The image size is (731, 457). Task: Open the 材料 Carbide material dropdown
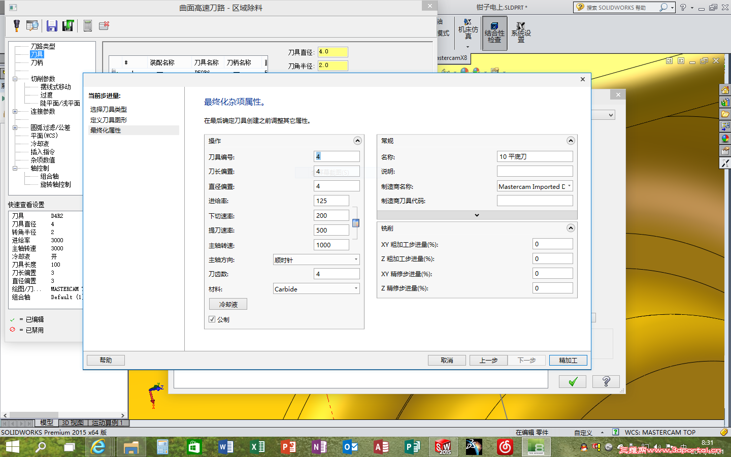click(x=316, y=289)
